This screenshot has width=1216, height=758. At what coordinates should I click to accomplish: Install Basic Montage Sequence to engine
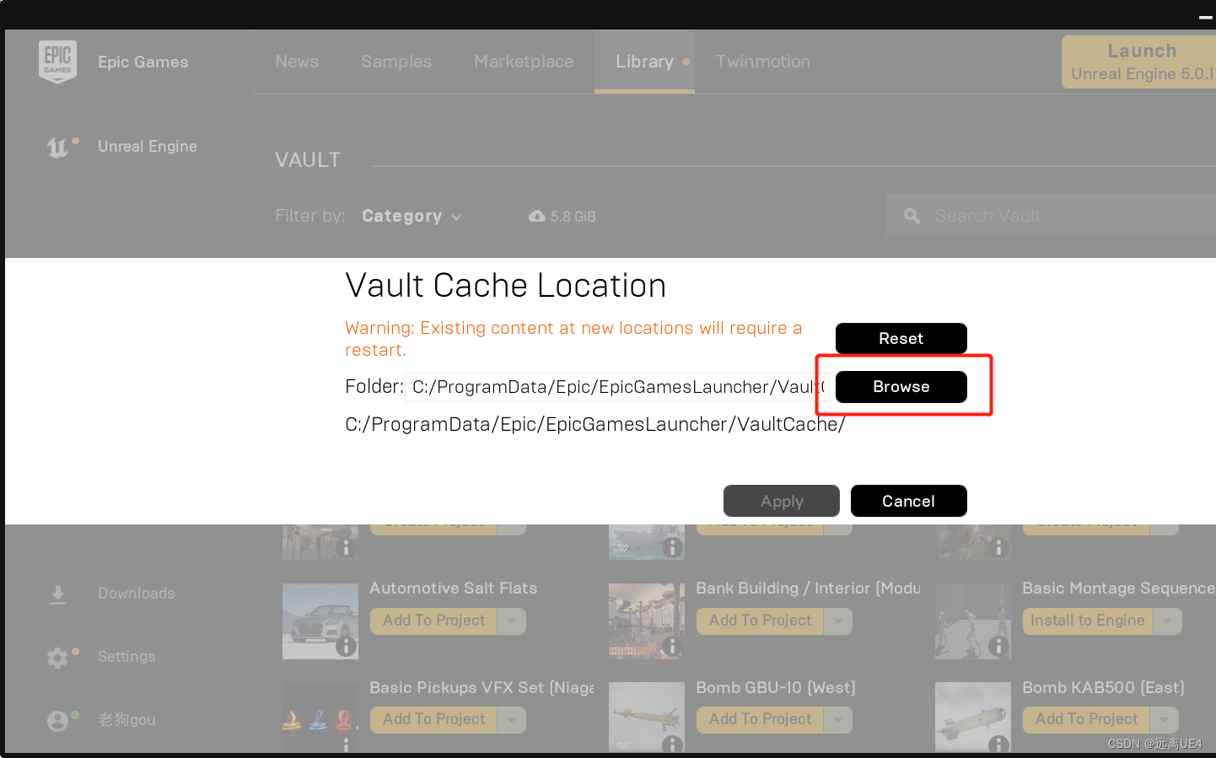1088,621
